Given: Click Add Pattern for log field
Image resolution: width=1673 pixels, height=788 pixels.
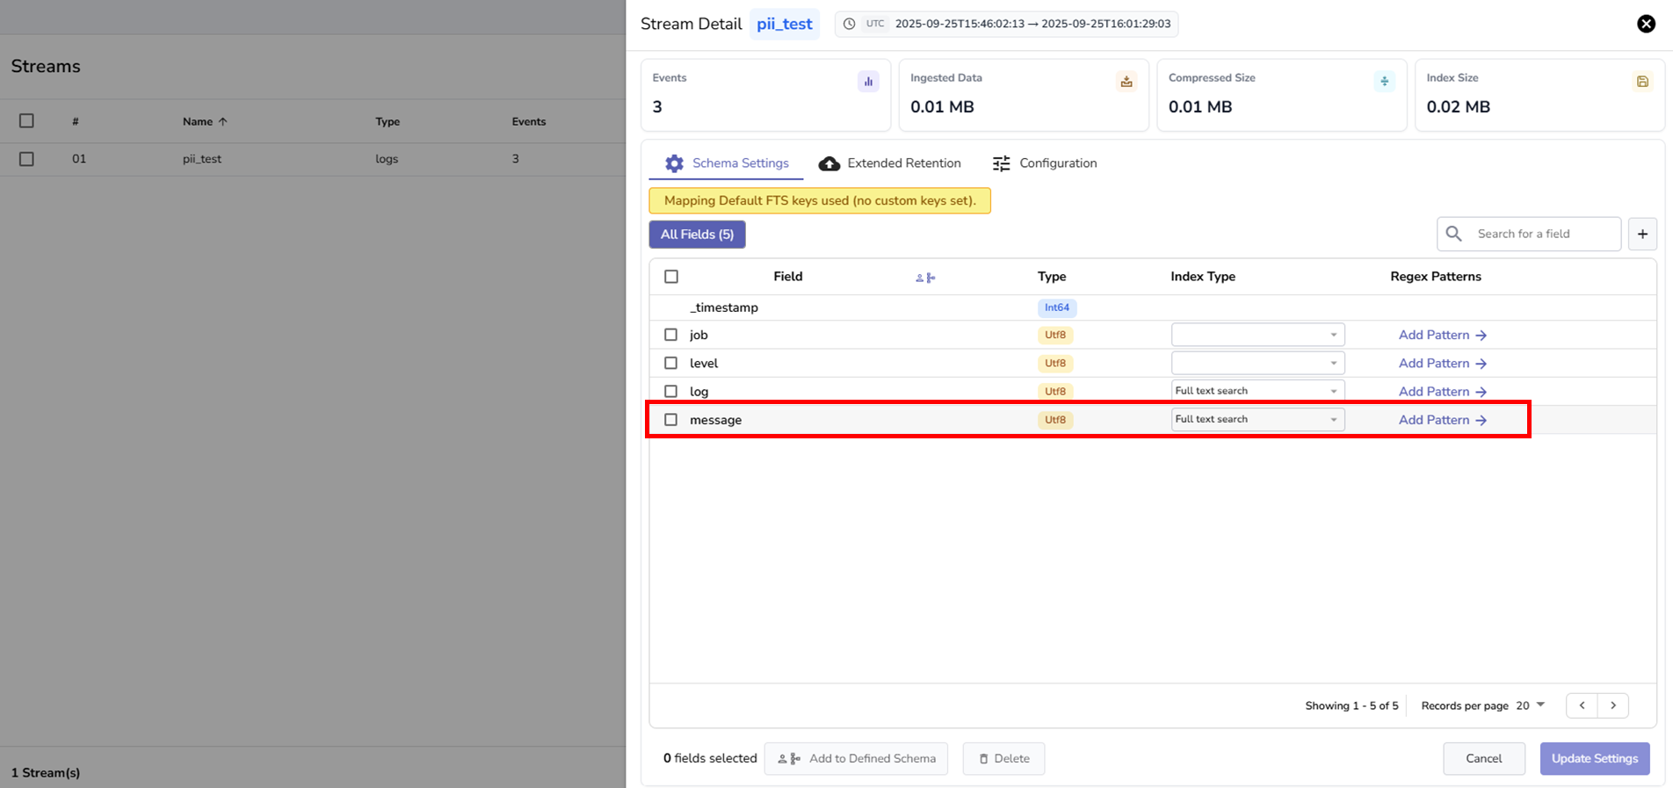Looking at the screenshot, I should (x=1442, y=392).
